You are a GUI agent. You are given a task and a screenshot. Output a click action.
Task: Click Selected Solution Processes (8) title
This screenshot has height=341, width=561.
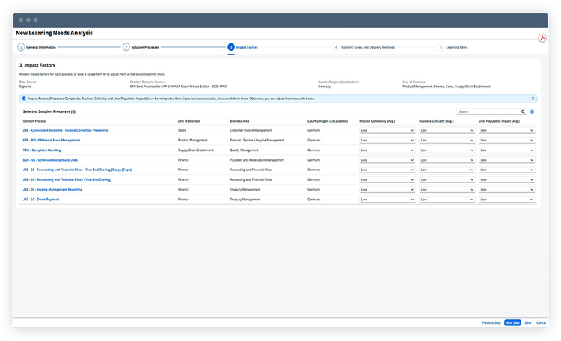tap(49, 111)
